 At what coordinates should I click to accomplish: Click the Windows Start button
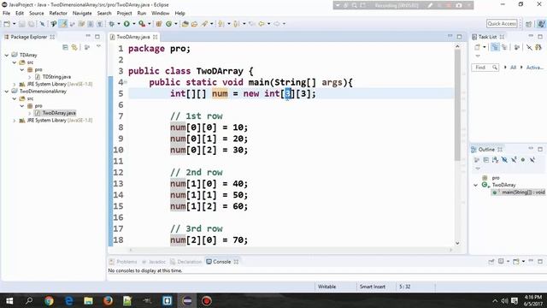(9, 300)
